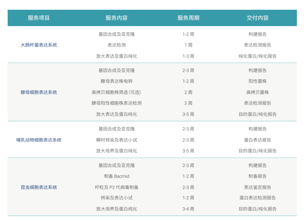Select the 高拷贝菌株 deliverable cell
The height and width of the screenshot is (222, 308).
point(258,92)
